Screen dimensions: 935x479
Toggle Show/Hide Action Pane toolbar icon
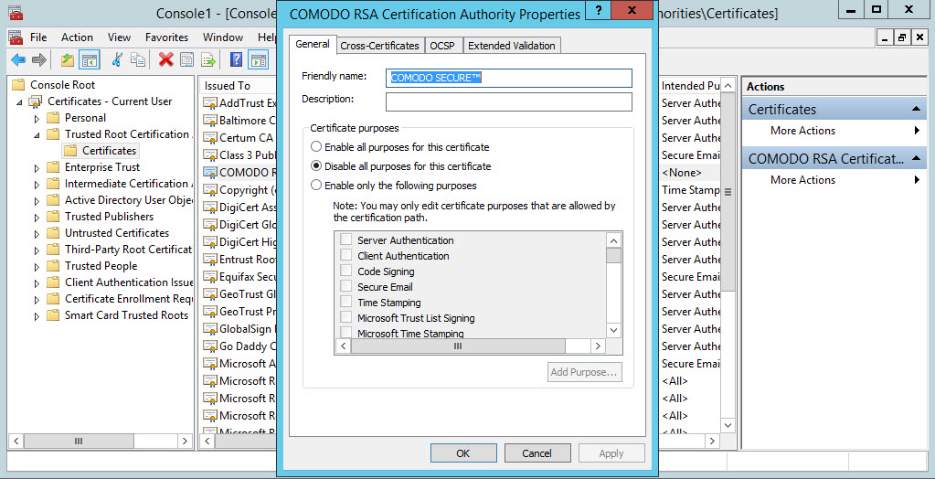pyautogui.click(x=258, y=59)
